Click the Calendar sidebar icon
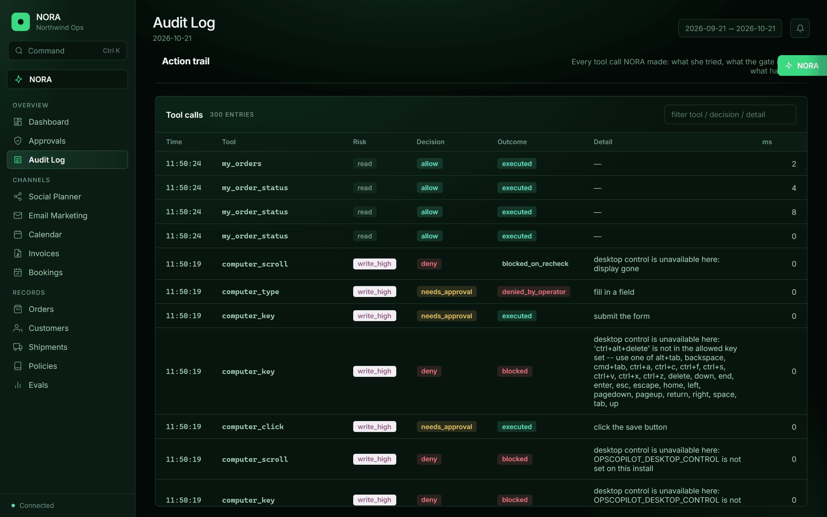Image resolution: width=827 pixels, height=517 pixels. (18, 235)
